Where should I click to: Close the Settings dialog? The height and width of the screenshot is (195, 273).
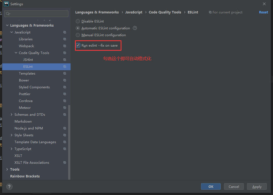264,4
